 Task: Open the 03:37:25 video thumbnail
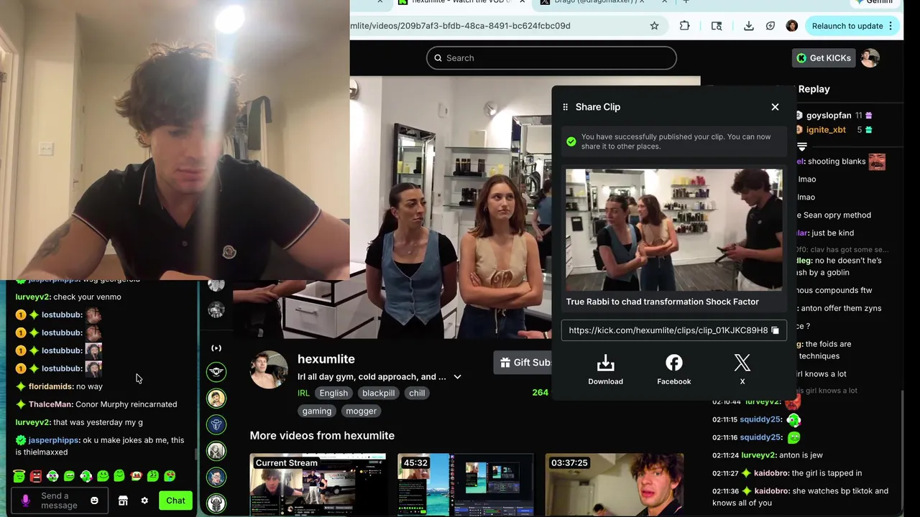(614, 485)
